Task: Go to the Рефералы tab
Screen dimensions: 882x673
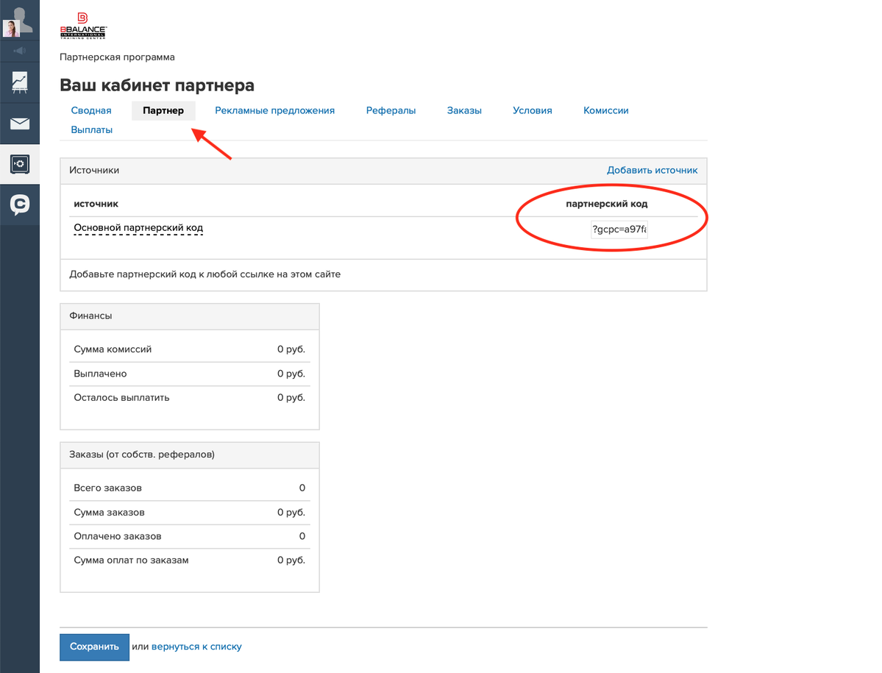Action: click(x=391, y=110)
